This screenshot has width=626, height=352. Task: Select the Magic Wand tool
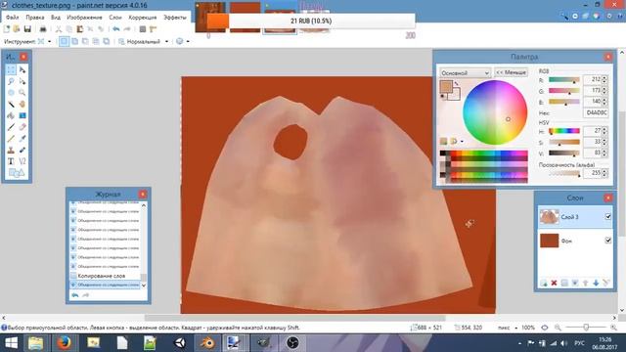11,105
